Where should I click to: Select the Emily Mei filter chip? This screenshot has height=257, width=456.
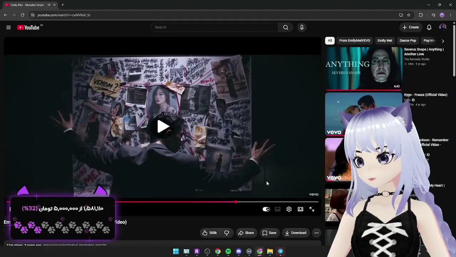pyautogui.click(x=385, y=41)
